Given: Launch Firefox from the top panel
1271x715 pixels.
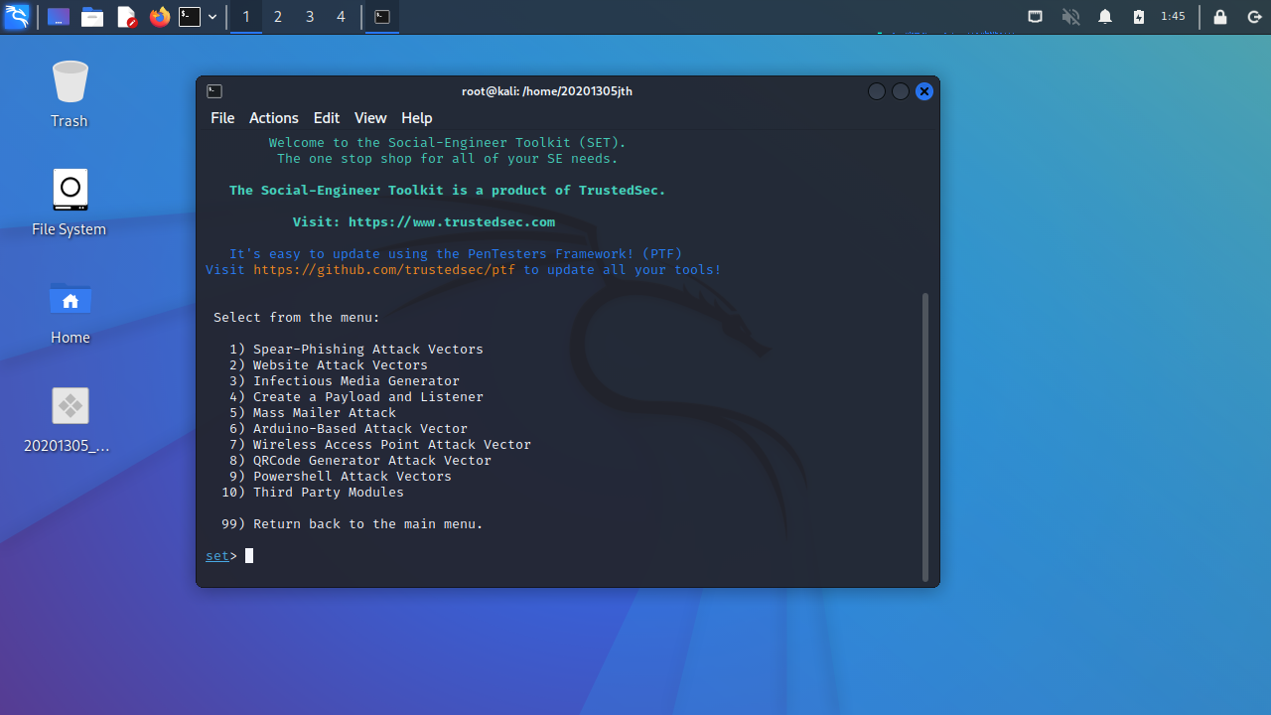Looking at the screenshot, I should coord(159,17).
